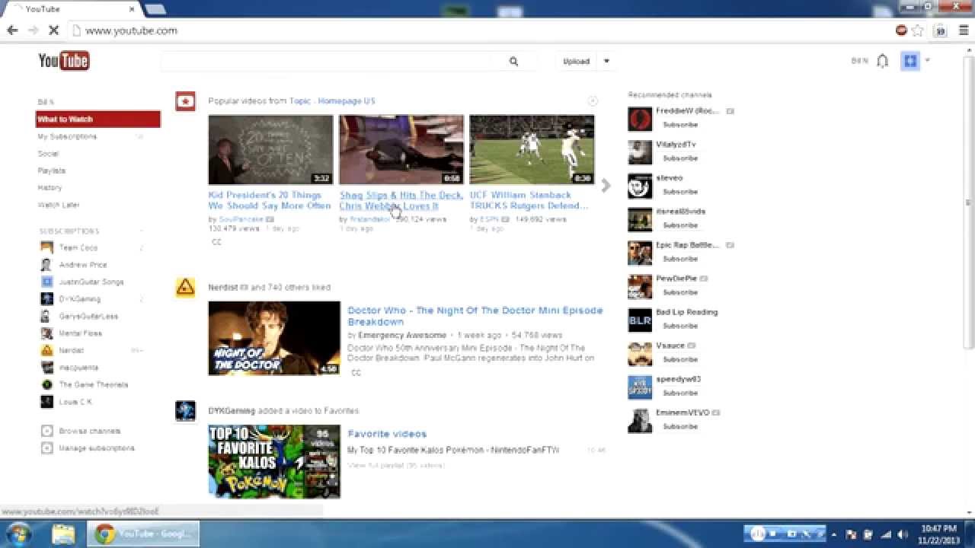Open the Emergency Awesome channel link
The width and height of the screenshot is (975, 548).
402,335
